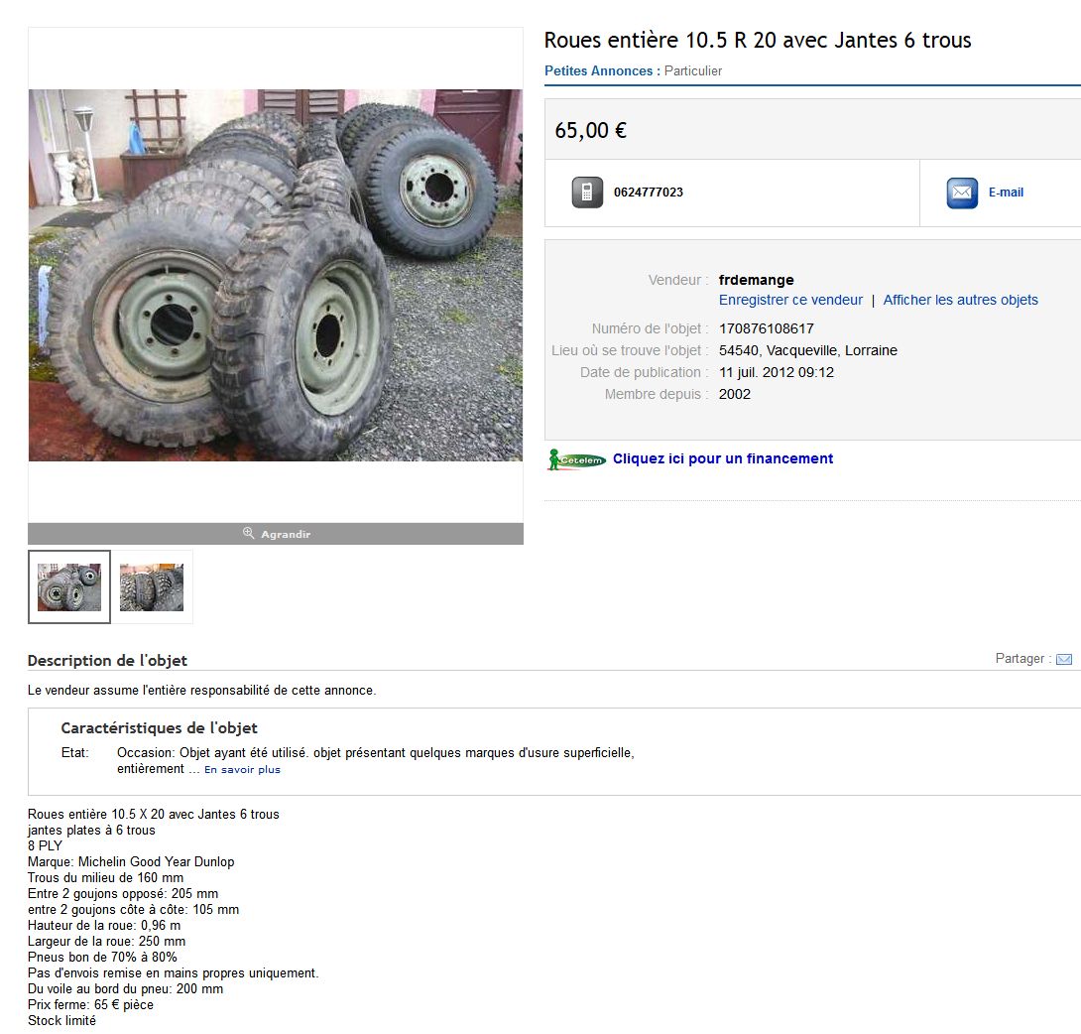The width and height of the screenshot is (1081, 1034).
Task: Select the second tire thumbnail
Action: point(152,587)
